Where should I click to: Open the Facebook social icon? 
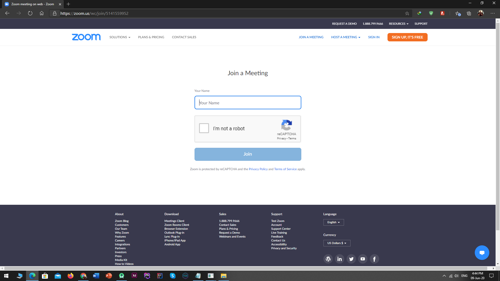374,259
